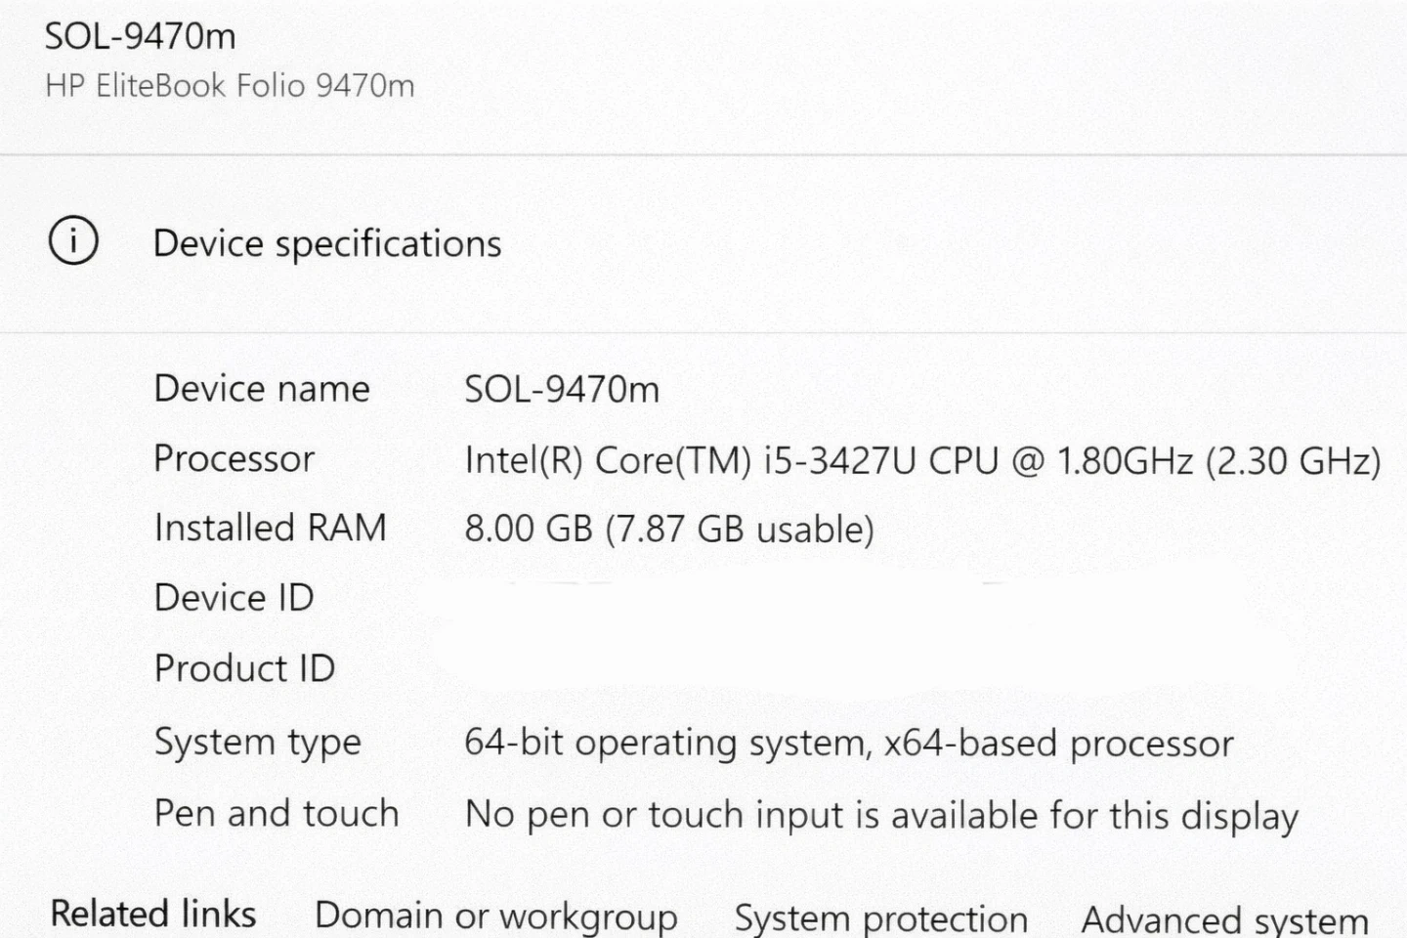
Task: Select the No pen or touch input text
Action: [881, 815]
